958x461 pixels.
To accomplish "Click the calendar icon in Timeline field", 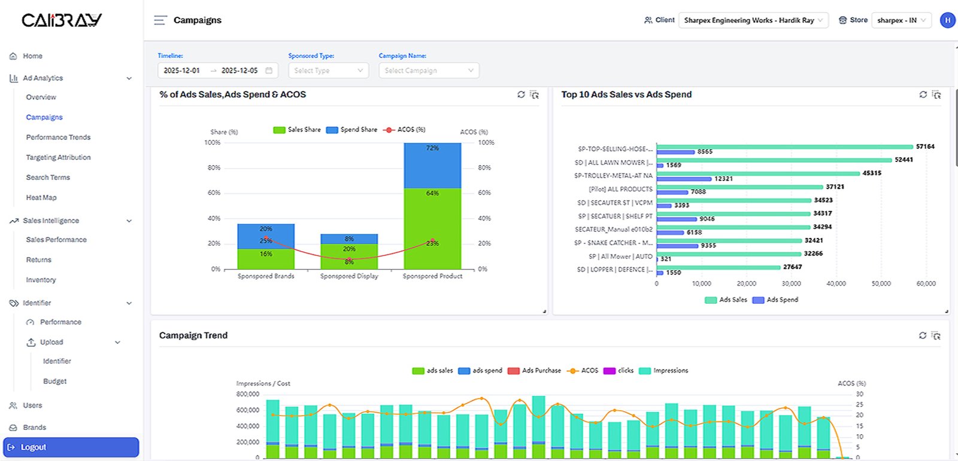I will point(269,71).
